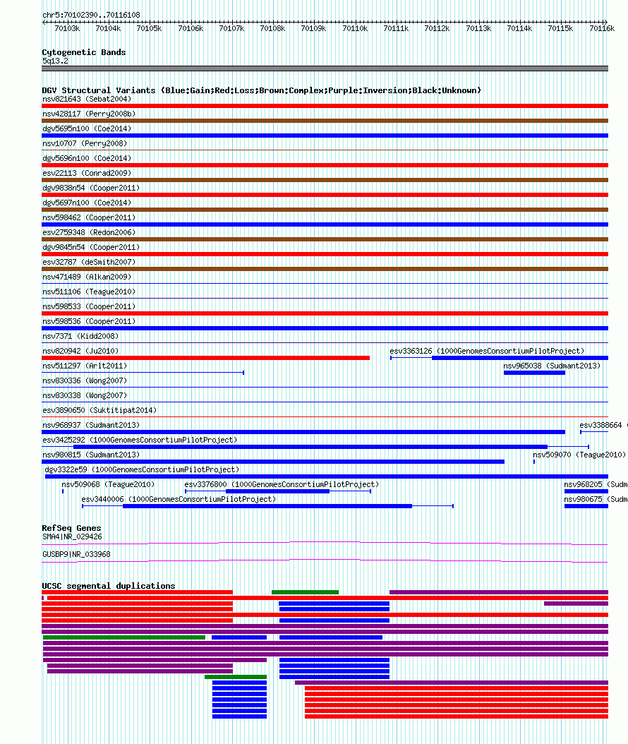
Task: Select nsv511297 (Arlt2011) label
Action: (x=85, y=366)
